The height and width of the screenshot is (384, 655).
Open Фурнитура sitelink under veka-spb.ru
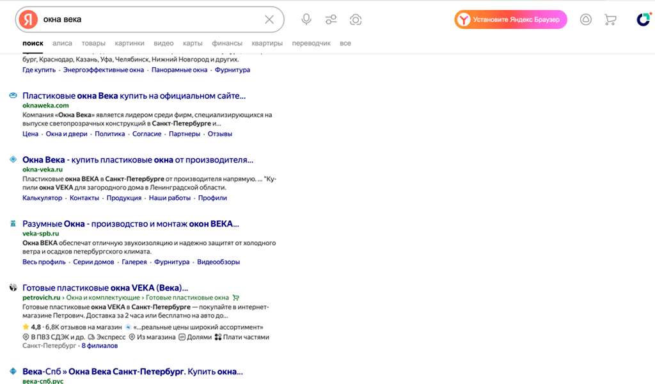point(171,262)
